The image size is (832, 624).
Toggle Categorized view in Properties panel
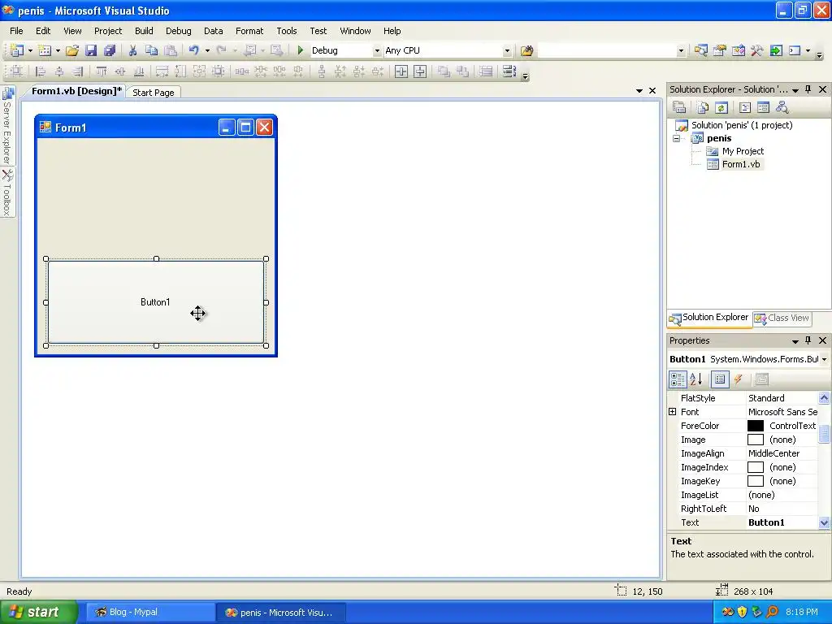pyautogui.click(x=678, y=379)
